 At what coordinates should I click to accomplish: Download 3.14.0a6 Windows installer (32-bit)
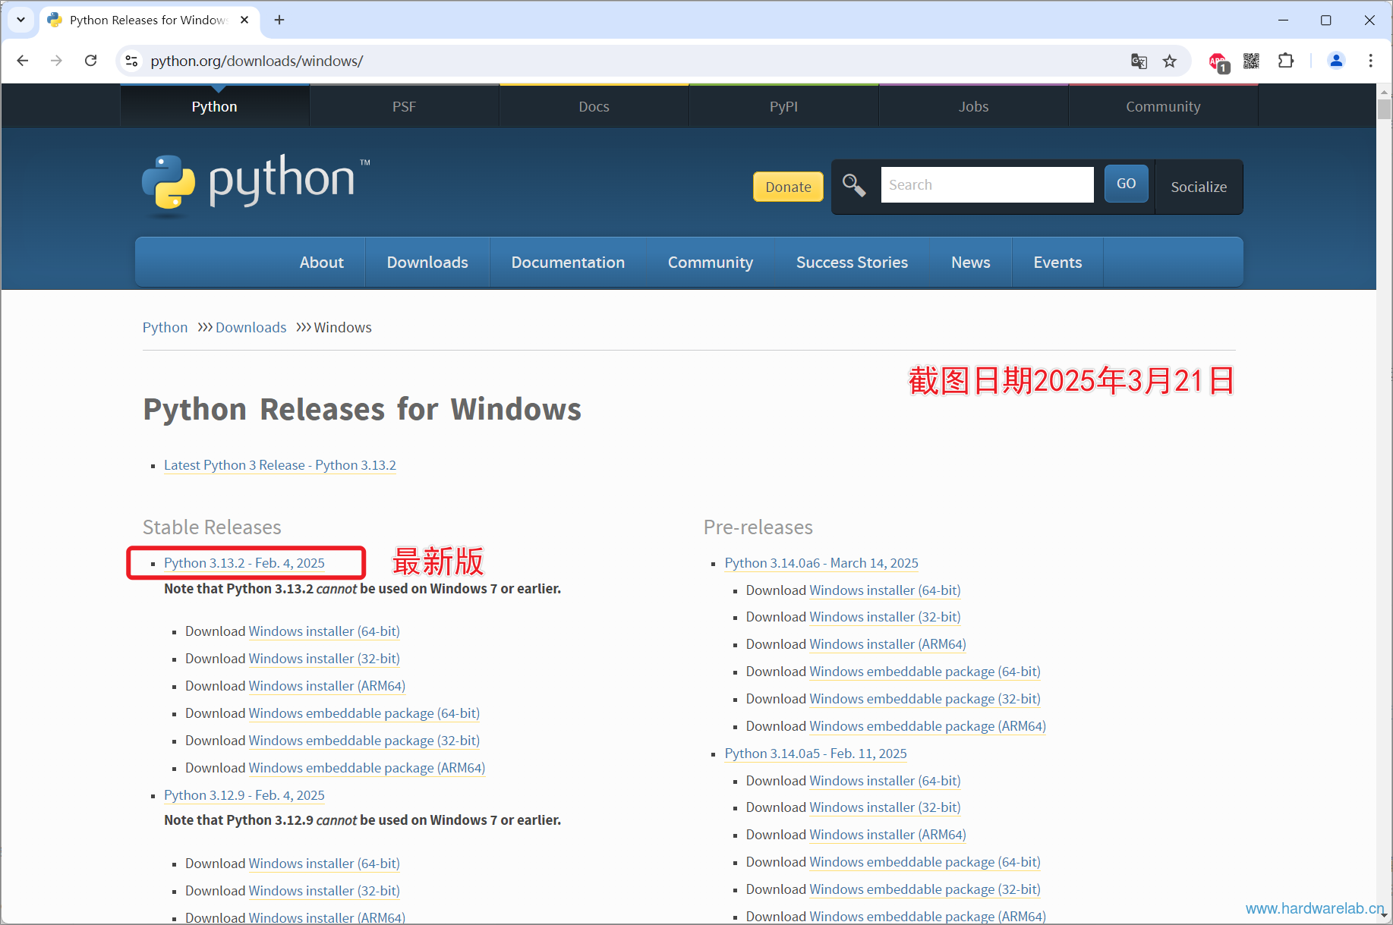point(885,617)
